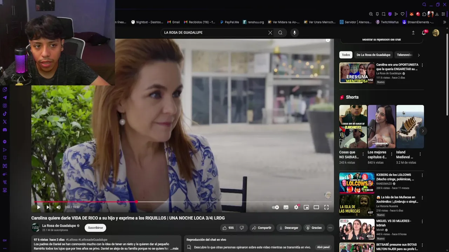
Task: Open options for Isla de las Muñecas
Action: (422, 198)
